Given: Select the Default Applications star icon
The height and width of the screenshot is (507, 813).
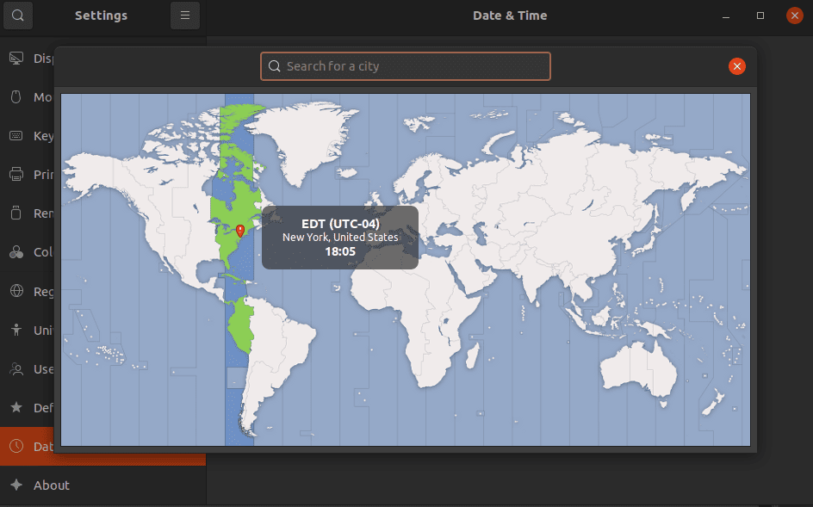Looking at the screenshot, I should coord(16,407).
